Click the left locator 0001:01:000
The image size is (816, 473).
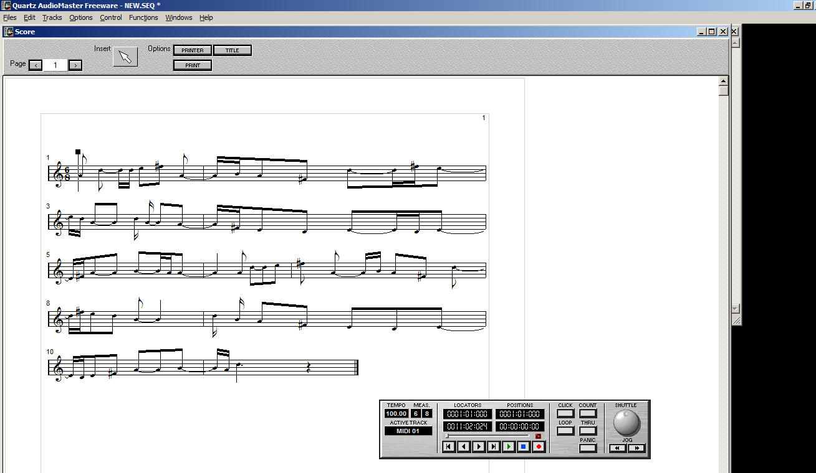pos(468,414)
